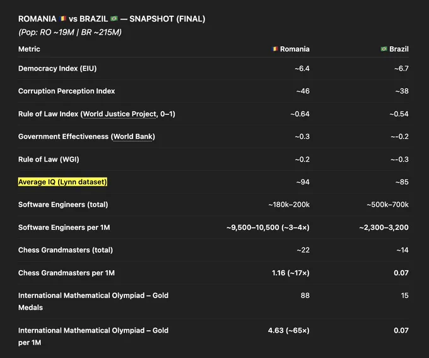
Task: Click Brazil's Software Engineers total ~500k–700k
Action: click(x=388, y=205)
